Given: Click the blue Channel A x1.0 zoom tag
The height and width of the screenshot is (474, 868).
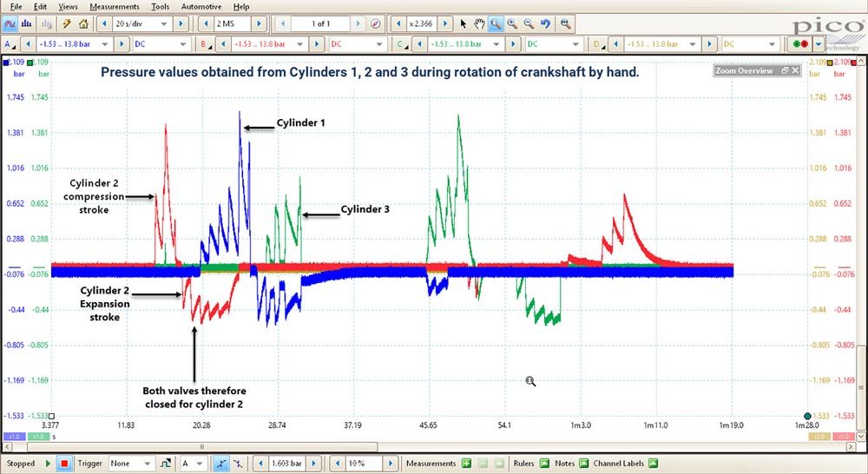Looking at the screenshot, I should (x=15, y=437).
